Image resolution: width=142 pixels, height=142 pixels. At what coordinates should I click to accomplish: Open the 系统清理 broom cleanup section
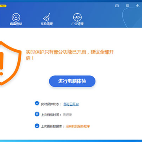(47, 19)
